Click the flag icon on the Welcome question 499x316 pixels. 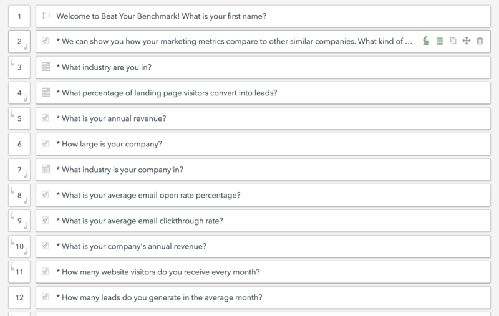[x=46, y=16]
